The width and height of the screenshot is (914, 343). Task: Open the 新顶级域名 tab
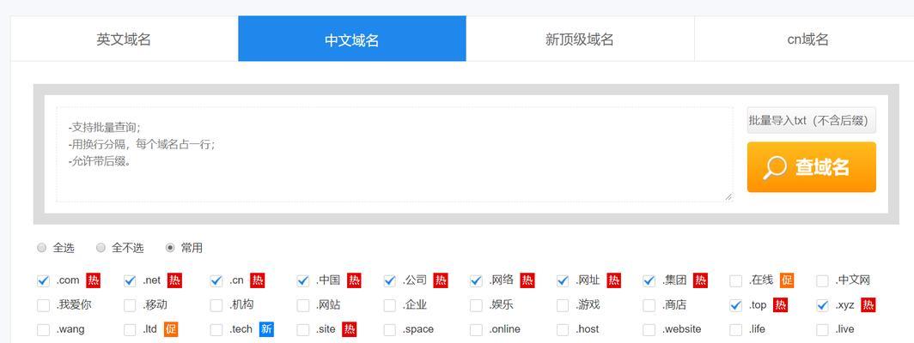[x=580, y=39]
